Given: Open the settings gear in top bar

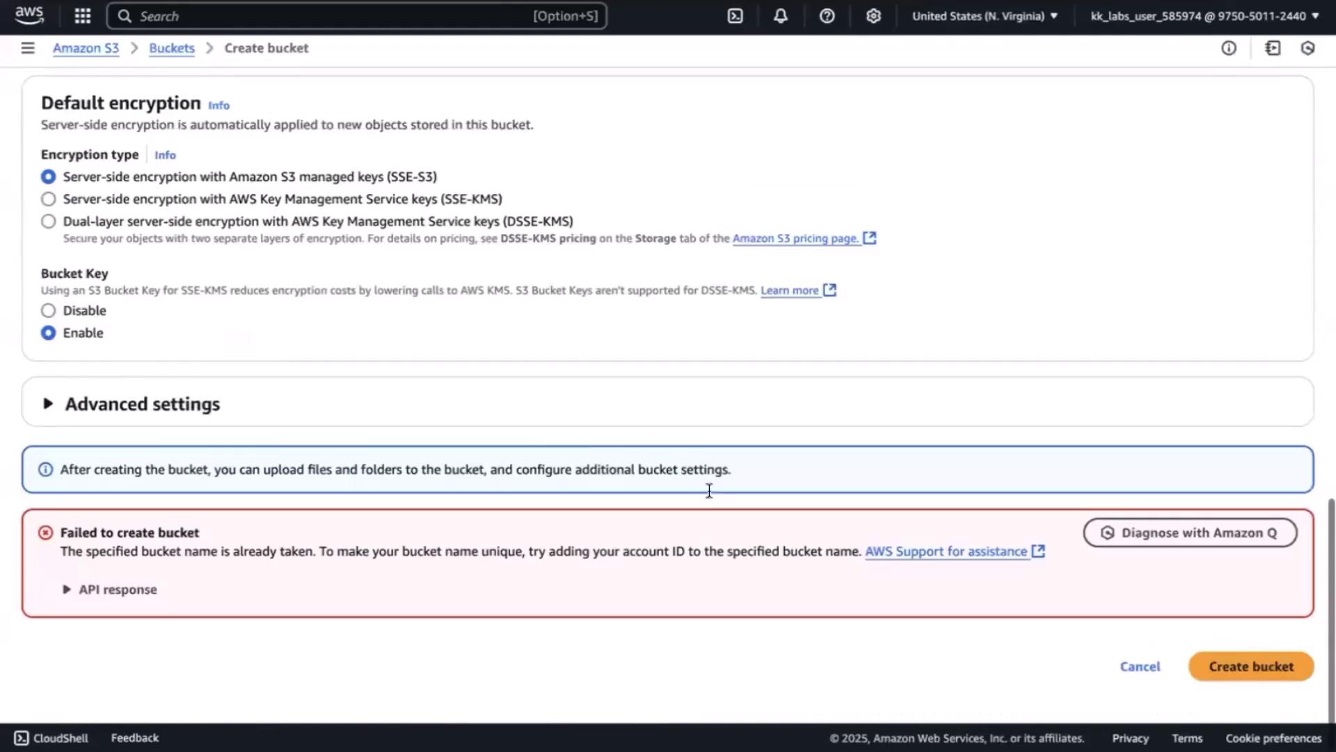Looking at the screenshot, I should coord(873,16).
